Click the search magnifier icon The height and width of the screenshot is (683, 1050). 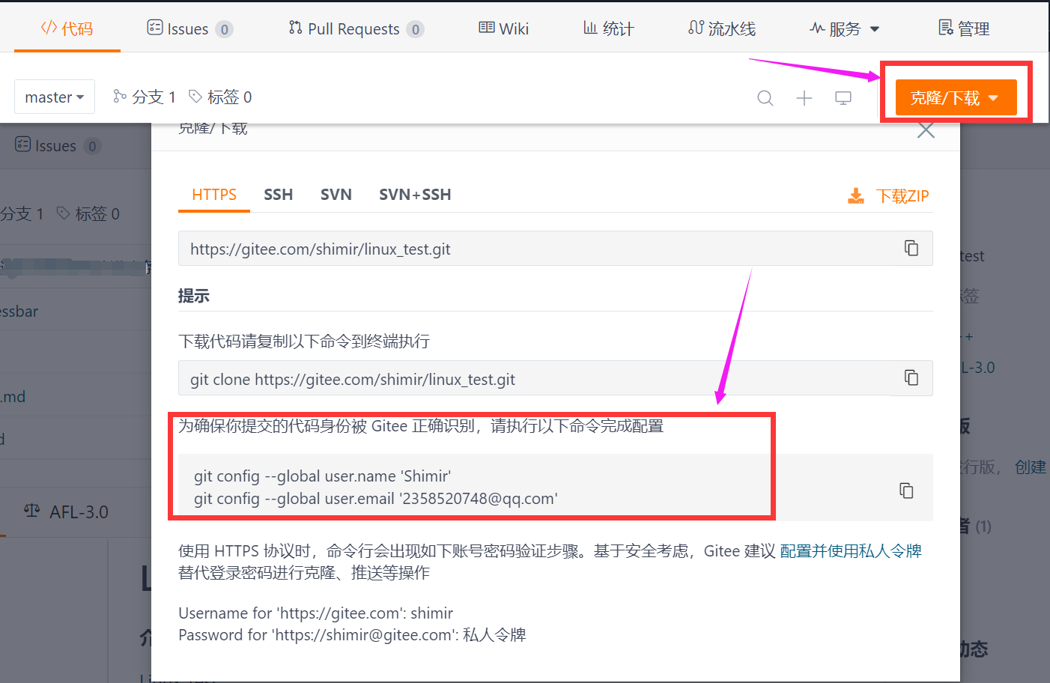(x=765, y=98)
